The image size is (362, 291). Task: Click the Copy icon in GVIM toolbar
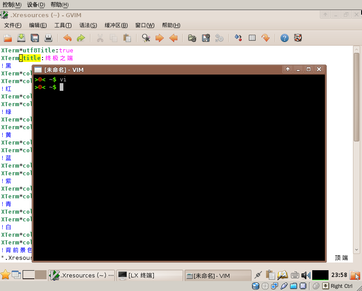coord(114,38)
